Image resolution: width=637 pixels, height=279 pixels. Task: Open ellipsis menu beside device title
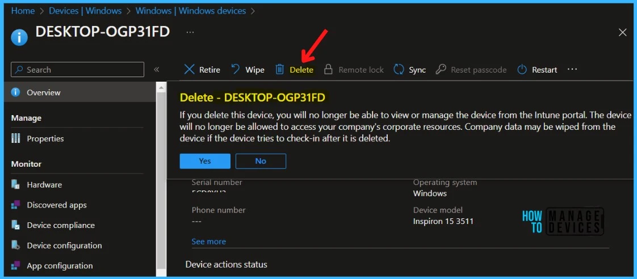[x=190, y=32]
